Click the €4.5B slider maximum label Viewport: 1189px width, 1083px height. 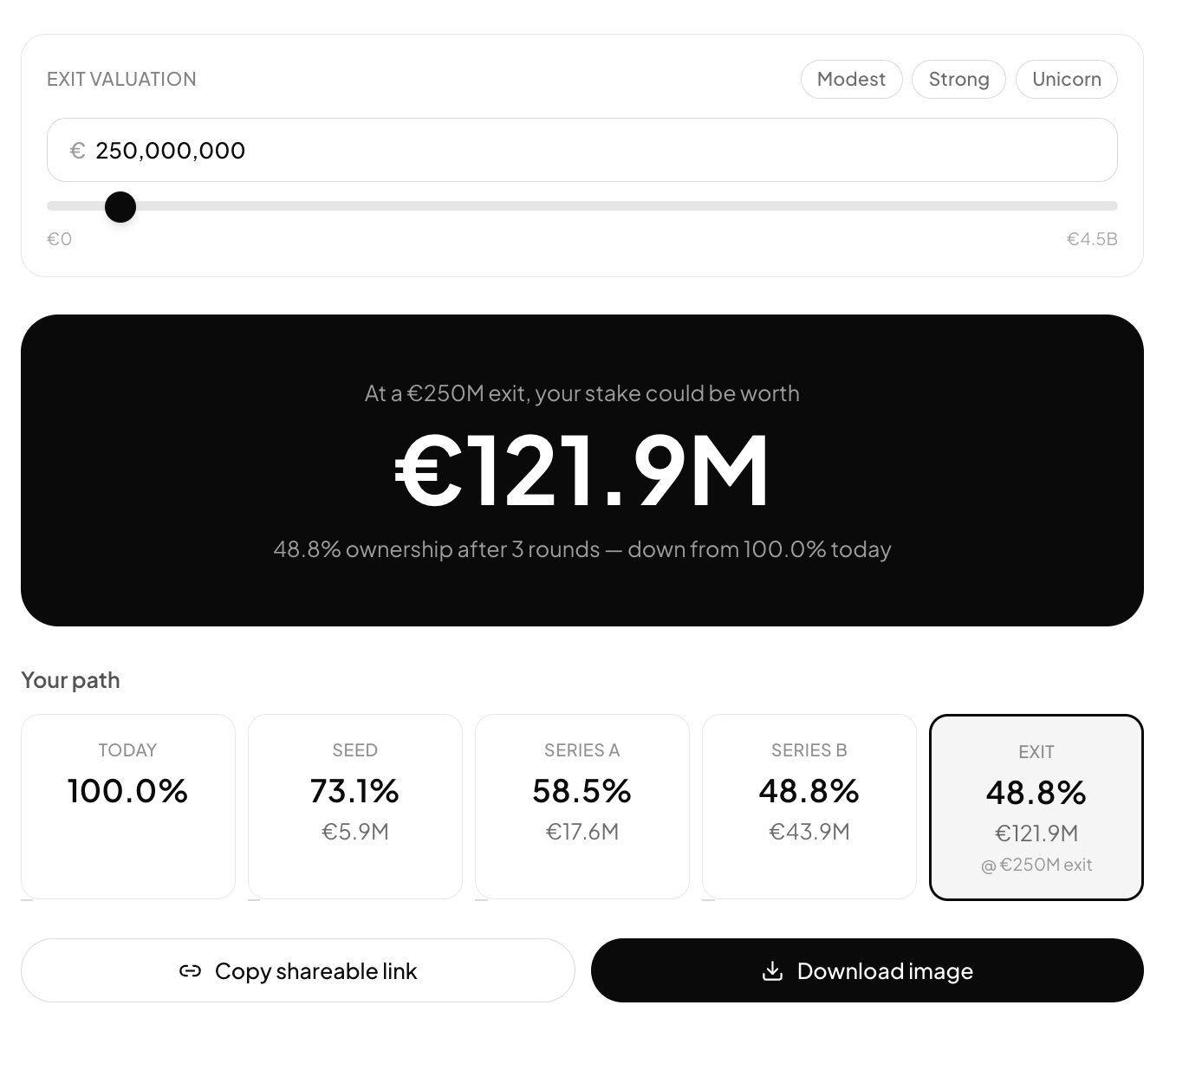(x=1092, y=239)
